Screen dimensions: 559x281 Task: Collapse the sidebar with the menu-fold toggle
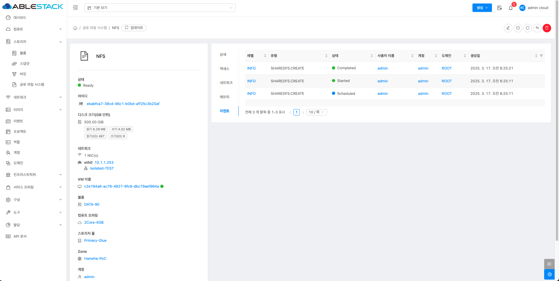[75, 8]
